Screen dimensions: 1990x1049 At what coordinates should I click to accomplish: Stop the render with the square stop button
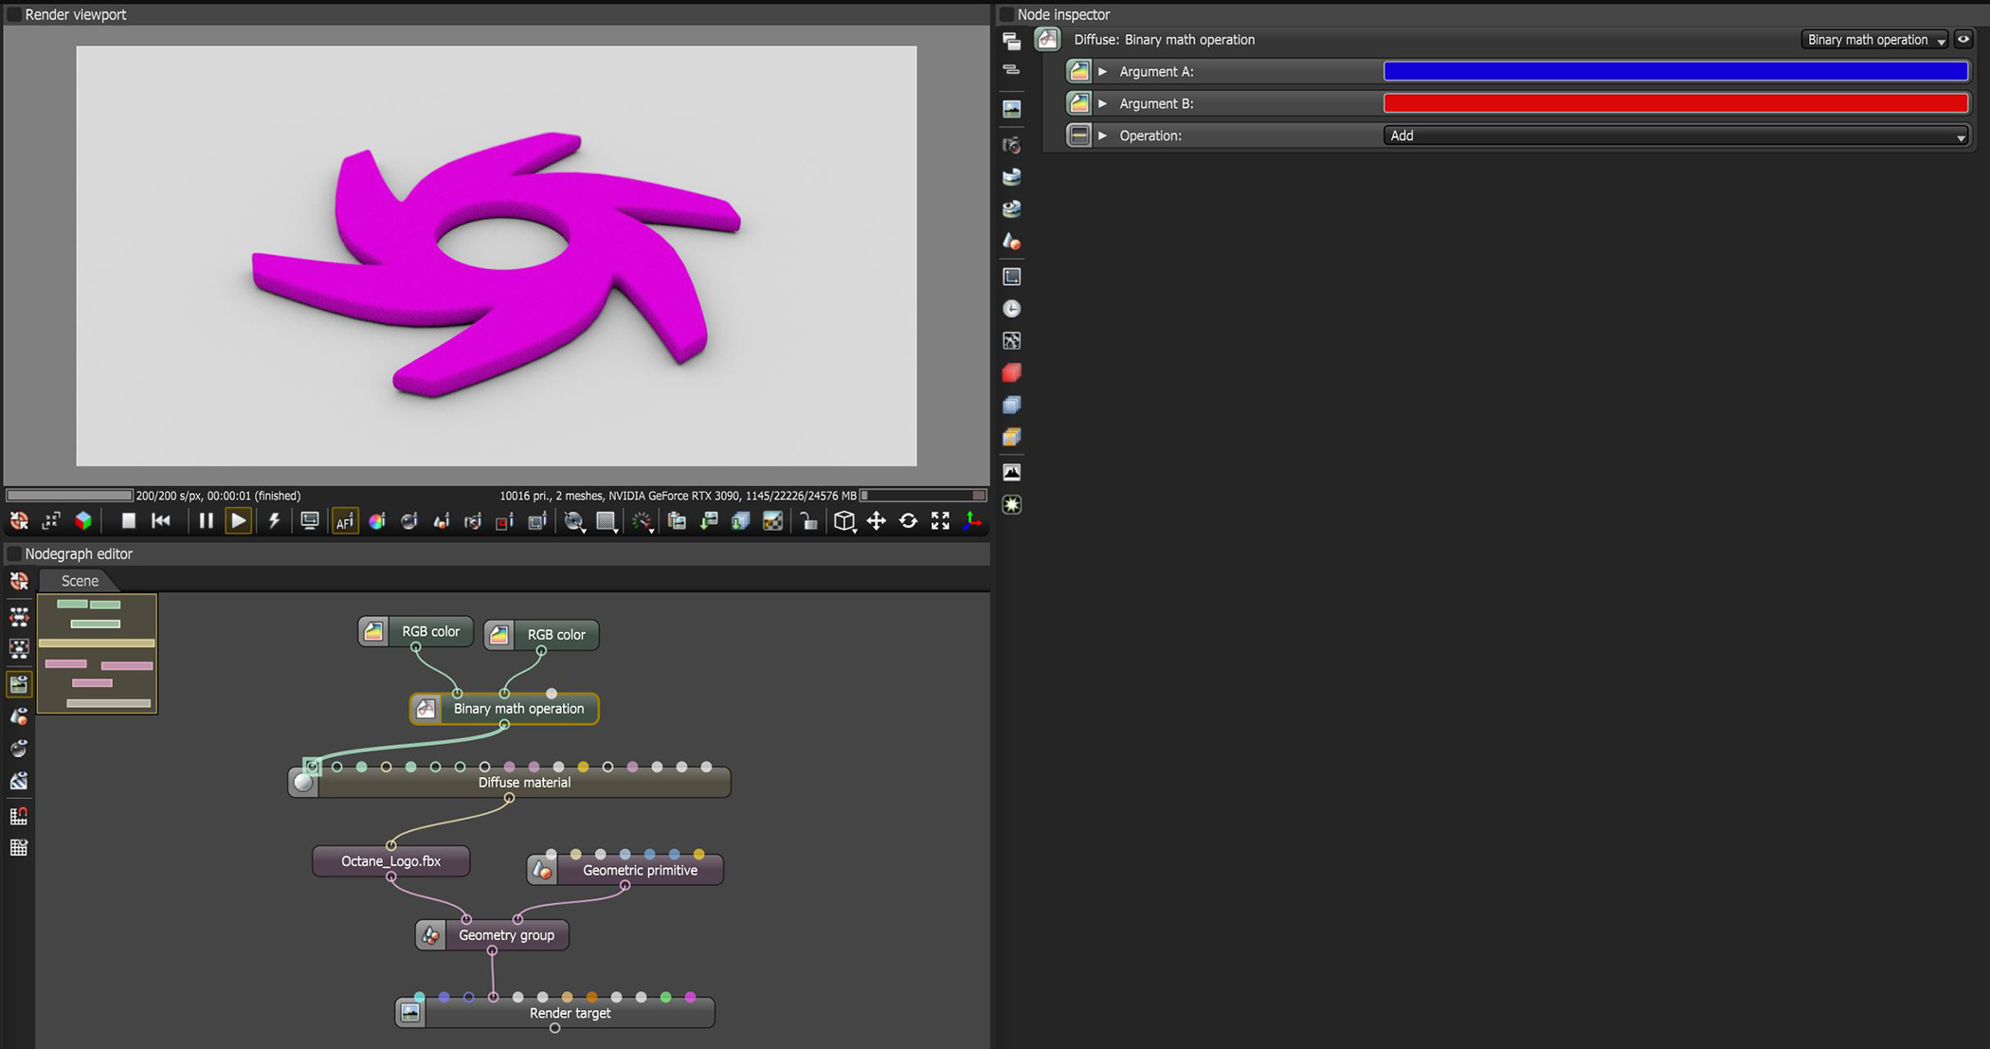(128, 520)
